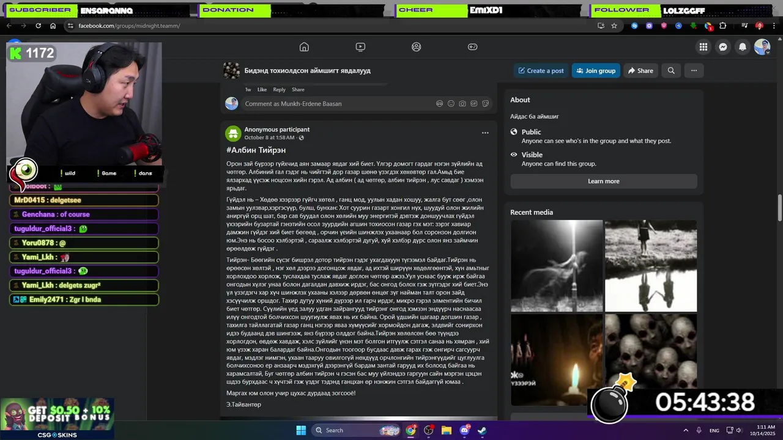
Task: Open OBS Studio from the taskbar
Action: pos(429,430)
